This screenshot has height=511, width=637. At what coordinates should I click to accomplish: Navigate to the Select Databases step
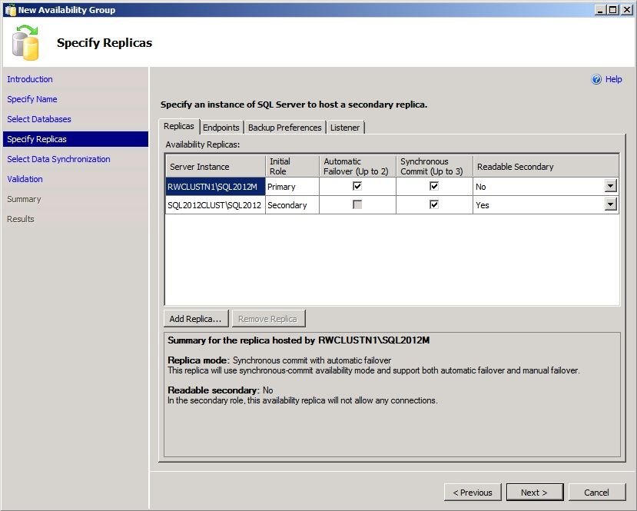41,119
